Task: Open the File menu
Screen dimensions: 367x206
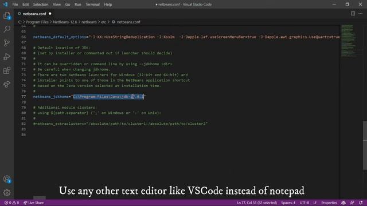Action: (15, 5)
